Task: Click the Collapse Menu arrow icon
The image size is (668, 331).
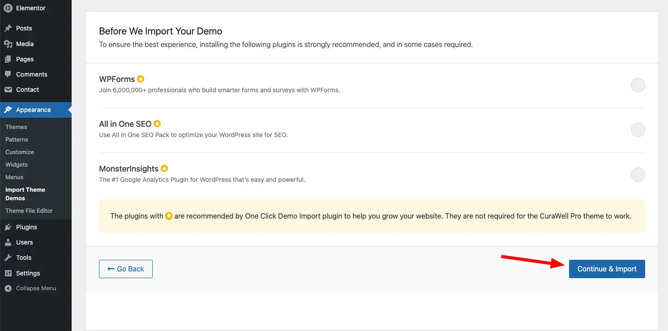Action: click(8, 288)
